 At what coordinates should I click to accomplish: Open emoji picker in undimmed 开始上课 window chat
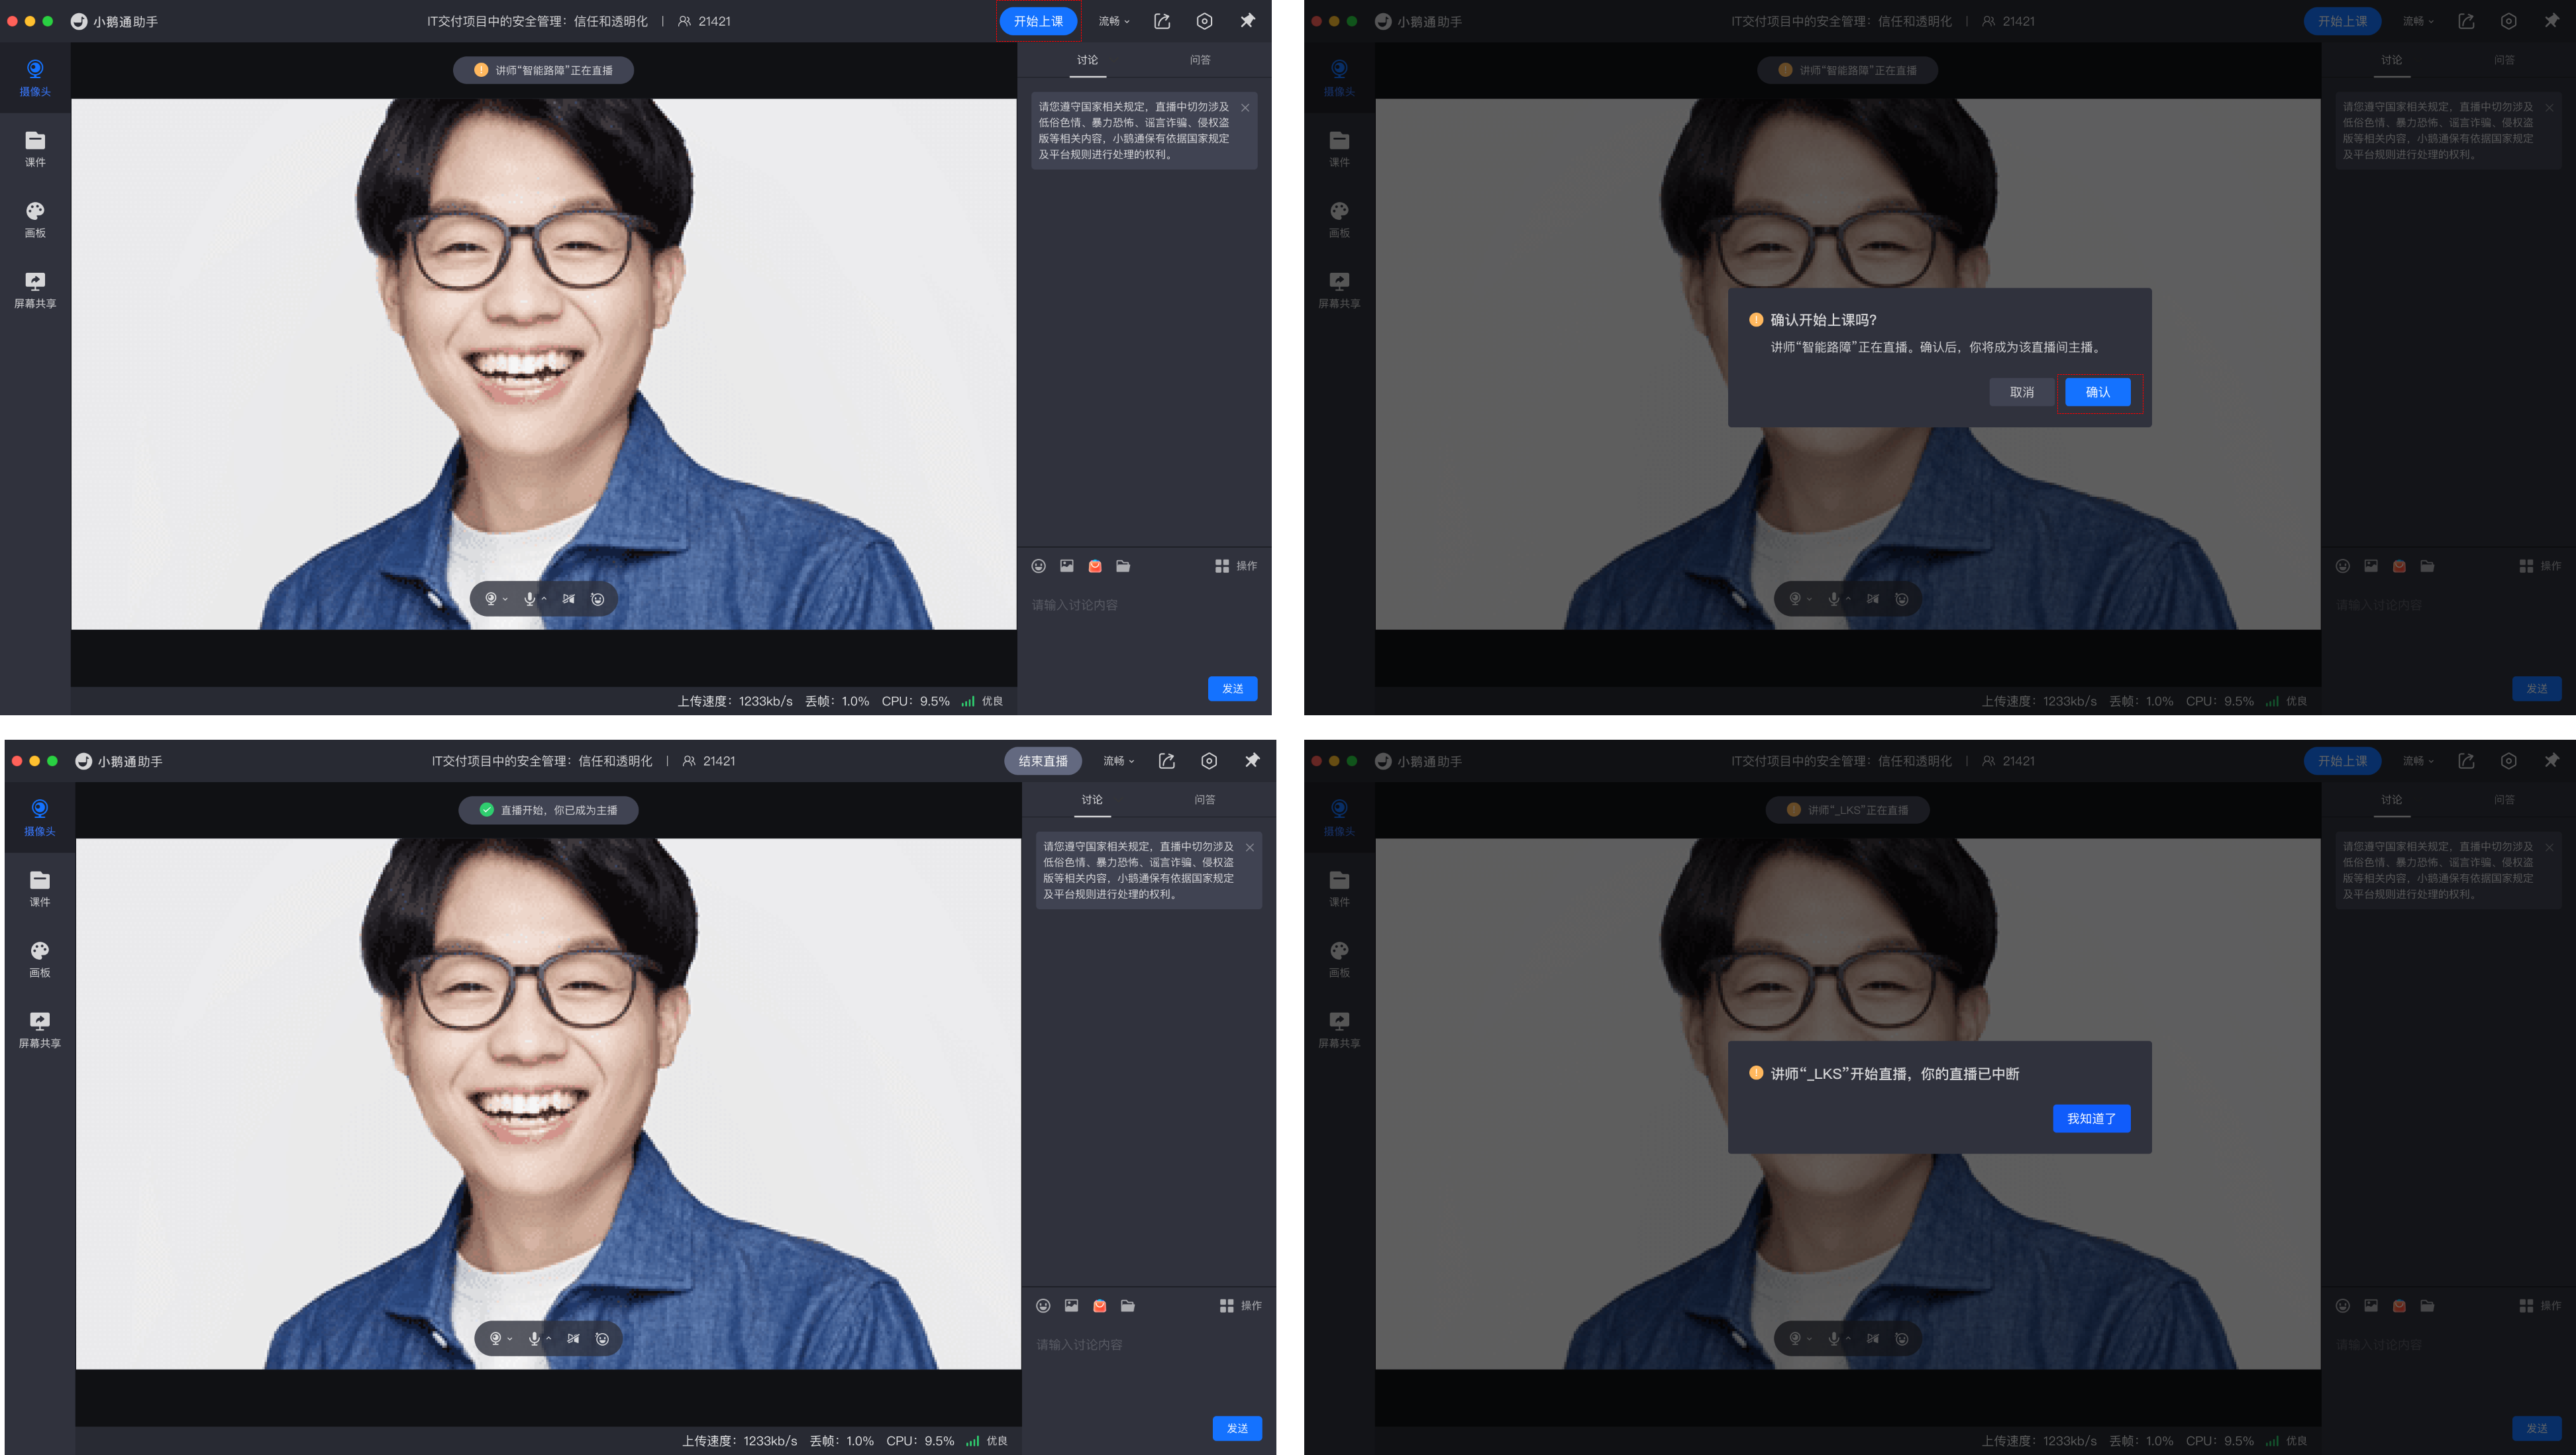click(1038, 566)
